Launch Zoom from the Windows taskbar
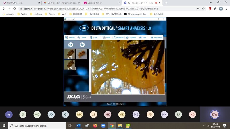Viewport: 230px width, 129px height. (103, 126)
